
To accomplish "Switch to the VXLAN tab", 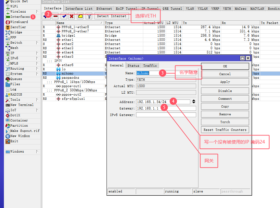I will coord(202,8).
